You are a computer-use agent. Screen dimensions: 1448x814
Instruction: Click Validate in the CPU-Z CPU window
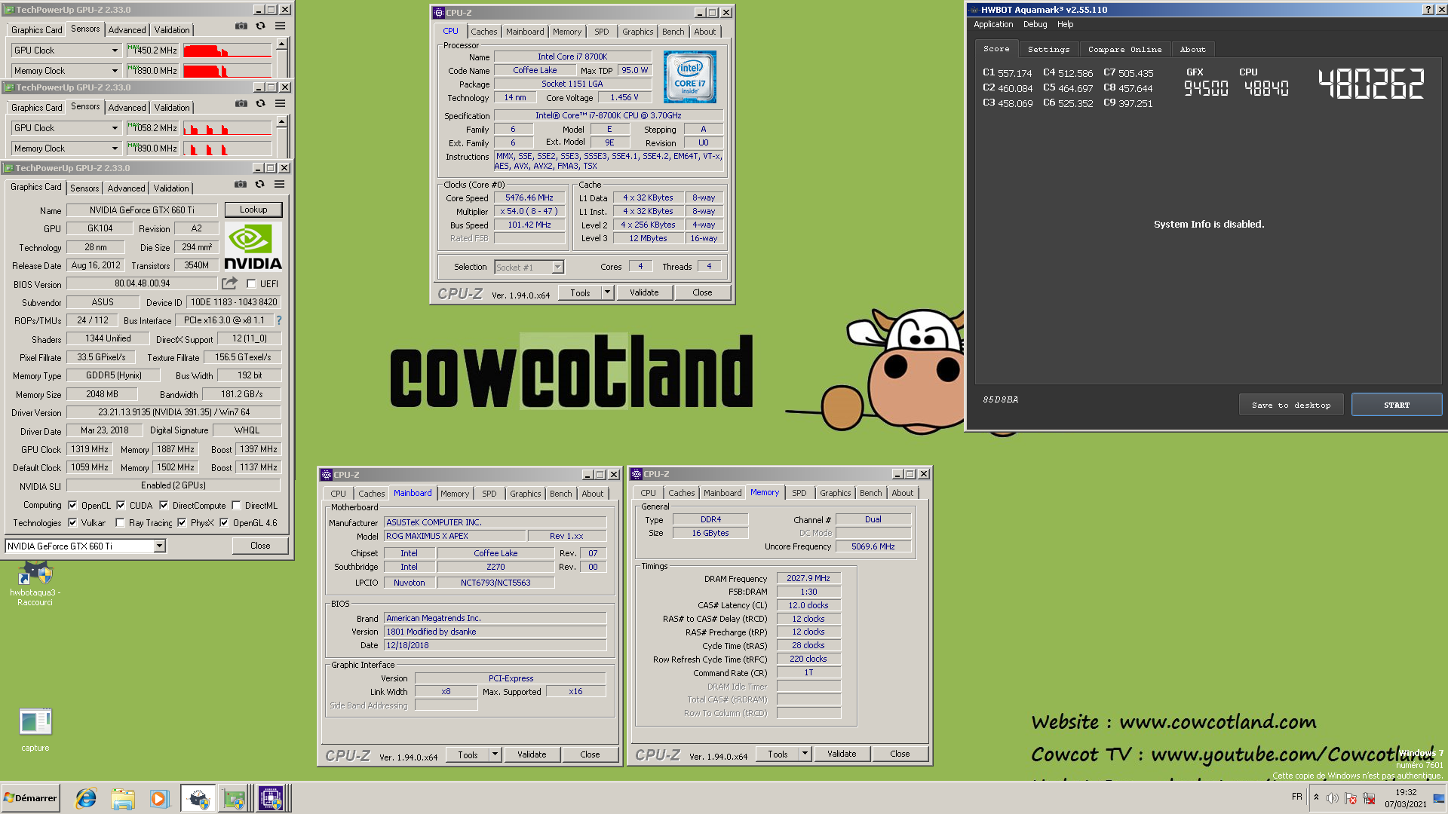point(644,292)
